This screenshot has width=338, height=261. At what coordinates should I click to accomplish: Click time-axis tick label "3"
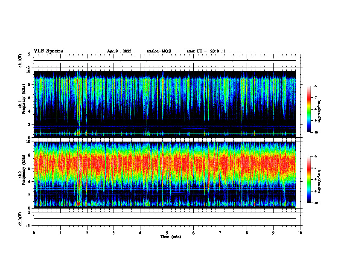click(114, 233)
